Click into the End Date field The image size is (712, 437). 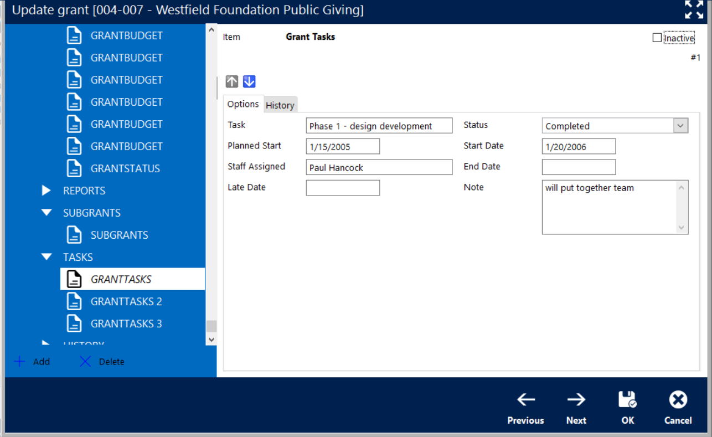point(579,167)
